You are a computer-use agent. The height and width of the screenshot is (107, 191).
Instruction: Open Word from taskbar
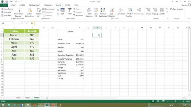[22, 105]
